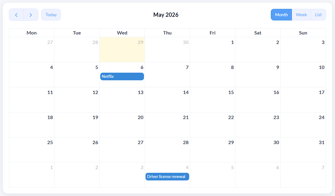
Task: Select day 31 of May
Action: 303,150
